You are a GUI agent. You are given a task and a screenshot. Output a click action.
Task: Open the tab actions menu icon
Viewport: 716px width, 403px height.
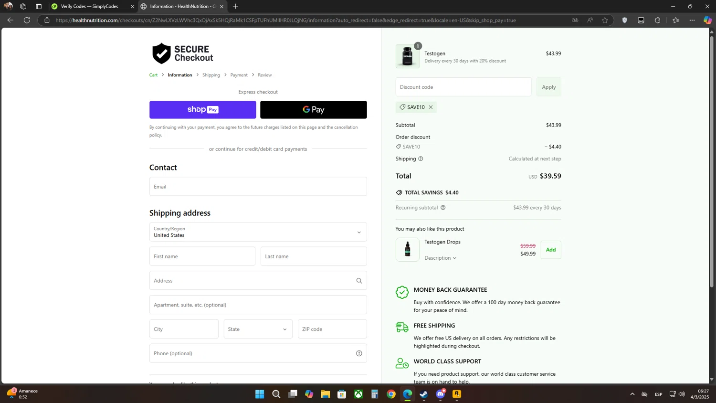(x=39, y=6)
